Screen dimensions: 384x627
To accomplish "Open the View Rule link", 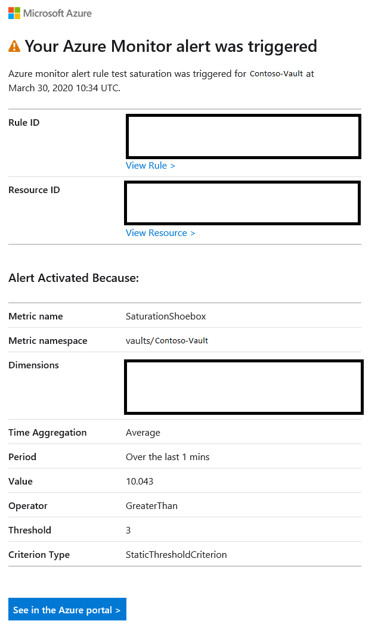I will (150, 165).
